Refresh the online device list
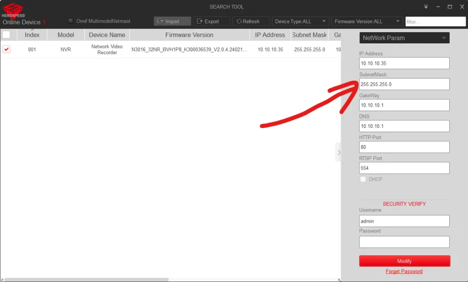This screenshot has width=468, height=282. (251, 21)
